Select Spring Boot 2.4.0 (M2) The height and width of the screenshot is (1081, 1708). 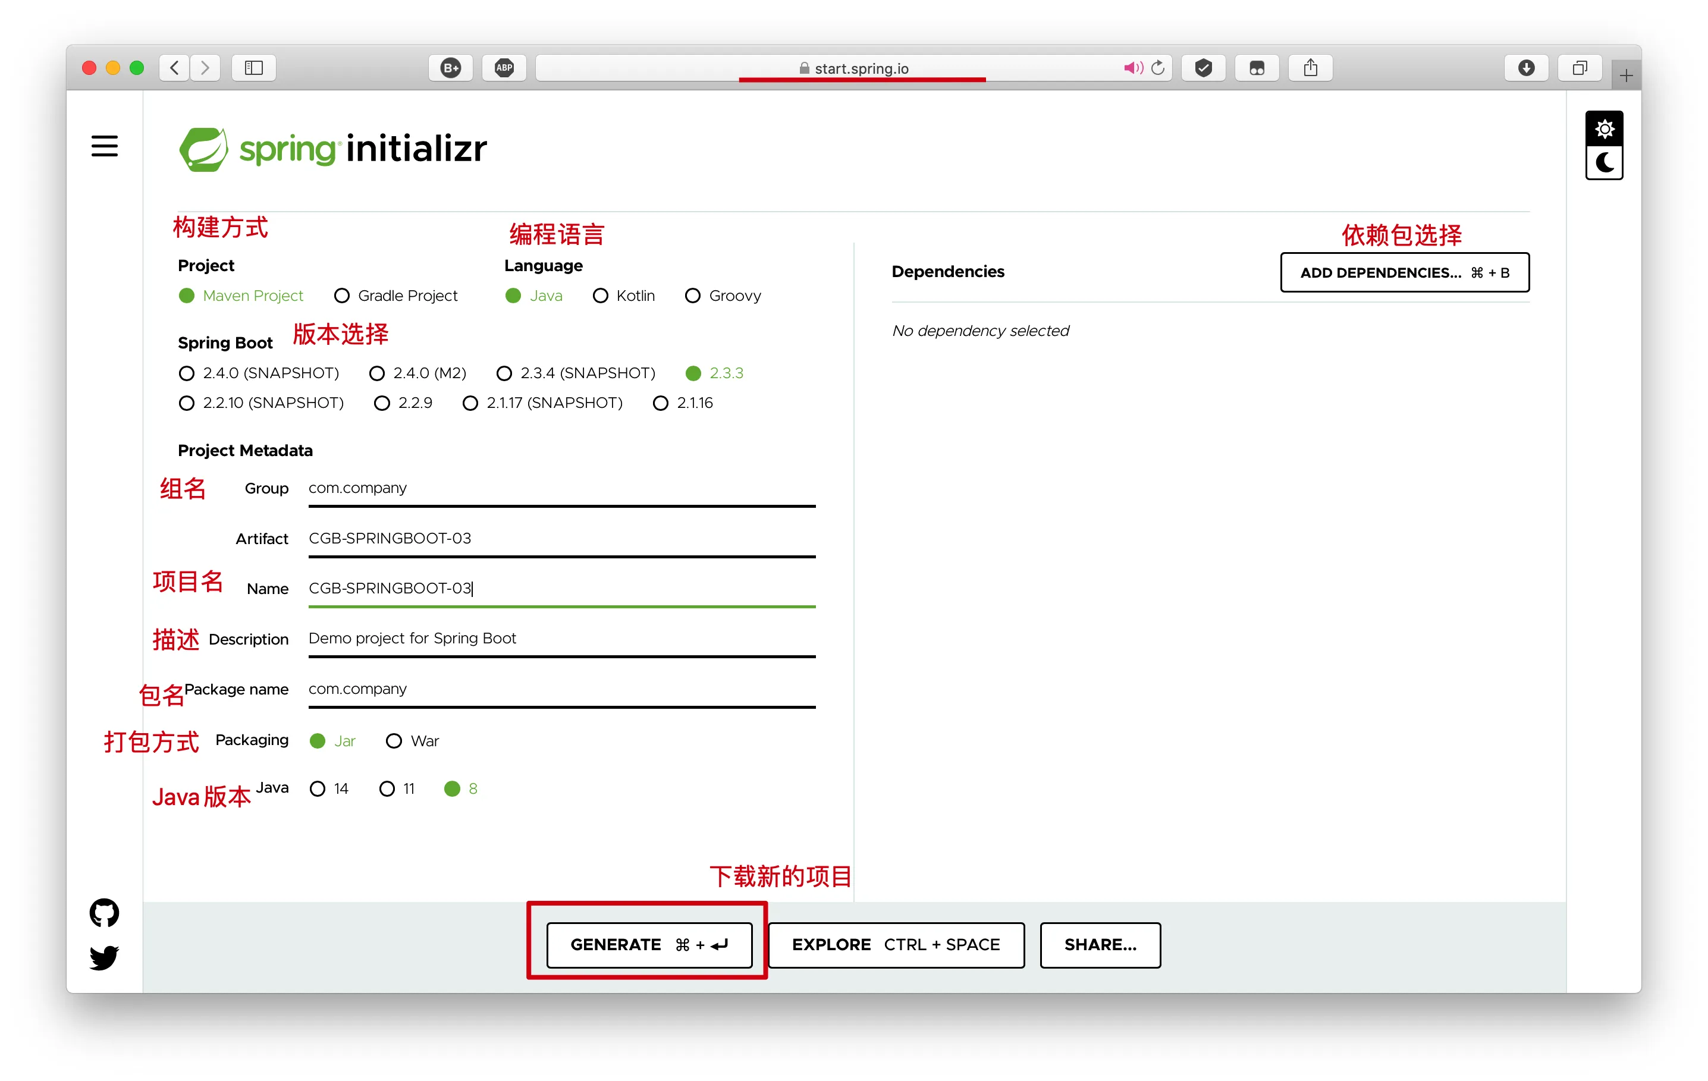point(417,373)
